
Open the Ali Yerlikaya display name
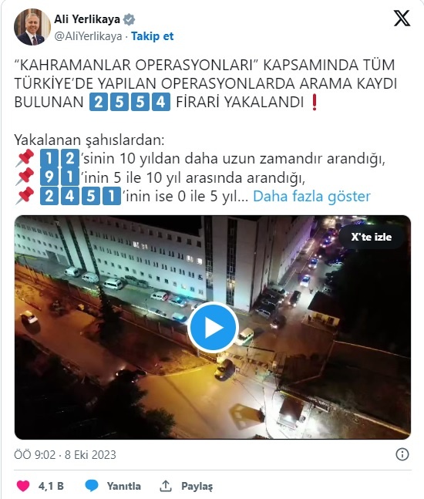[87, 19]
